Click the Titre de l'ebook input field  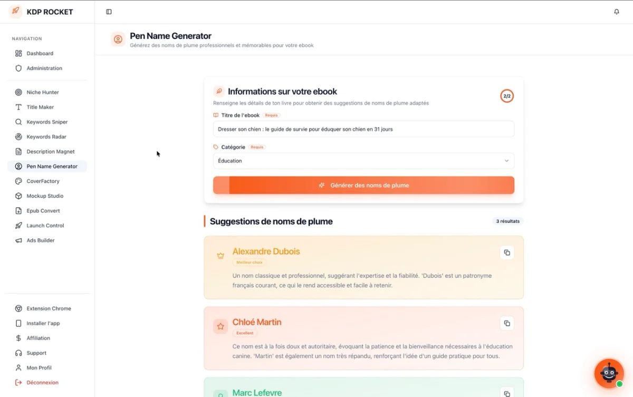click(x=363, y=129)
